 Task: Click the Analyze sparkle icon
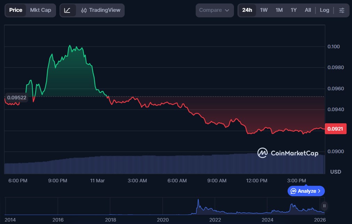[294, 191]
